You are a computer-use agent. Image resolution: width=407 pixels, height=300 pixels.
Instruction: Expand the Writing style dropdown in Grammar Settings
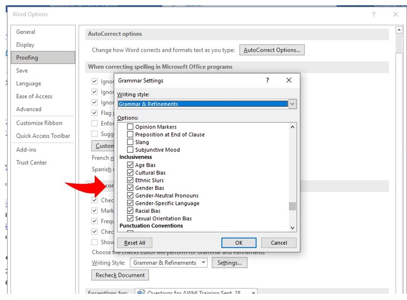pos(292,104)
